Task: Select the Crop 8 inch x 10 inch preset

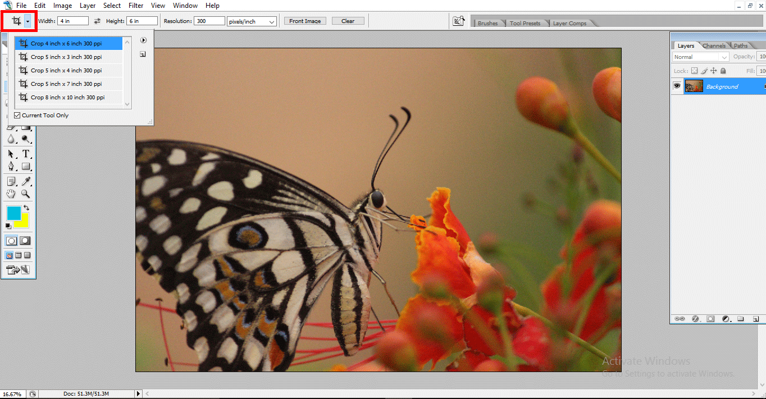Action: (x=66, y=97)
